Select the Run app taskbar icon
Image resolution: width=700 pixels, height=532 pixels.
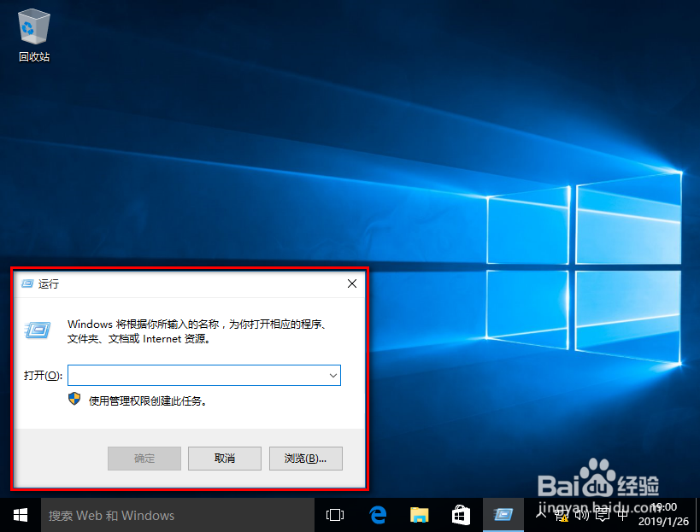click(503, 515)
